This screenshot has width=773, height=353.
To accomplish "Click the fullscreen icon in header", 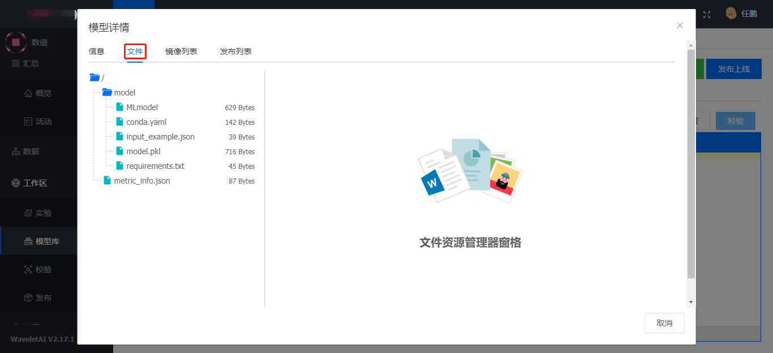I will tap(707, 15).
